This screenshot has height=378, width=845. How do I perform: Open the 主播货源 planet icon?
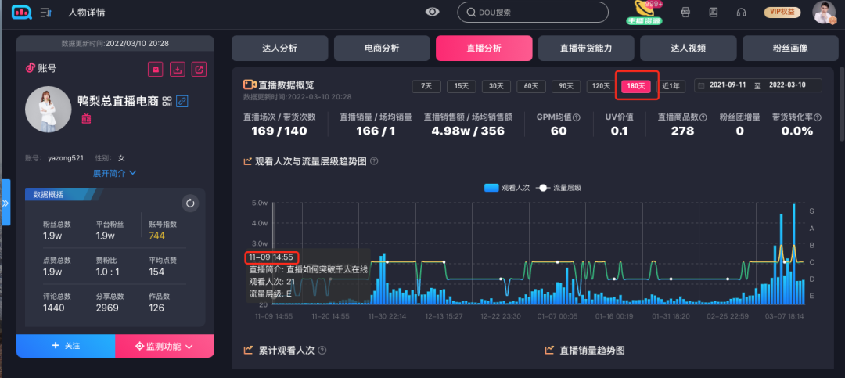pyautogui.click(x=645, y=13)
